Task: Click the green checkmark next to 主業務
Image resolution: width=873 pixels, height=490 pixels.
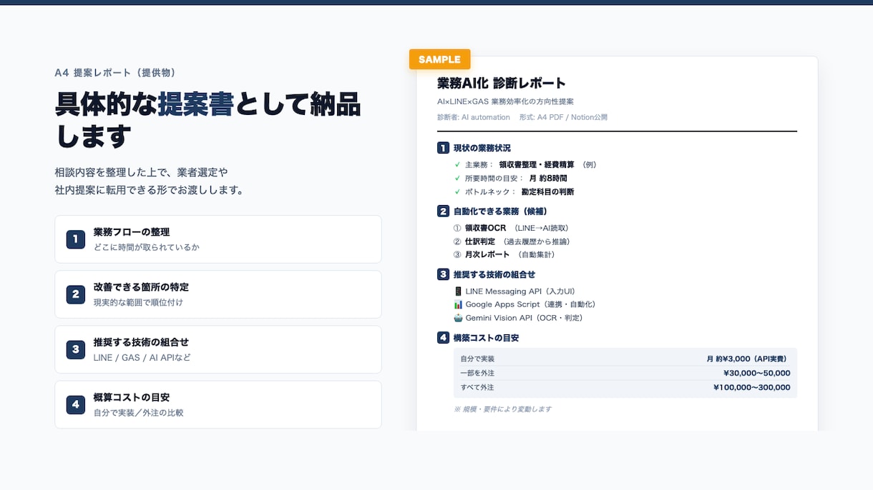Action: (457, 164)
